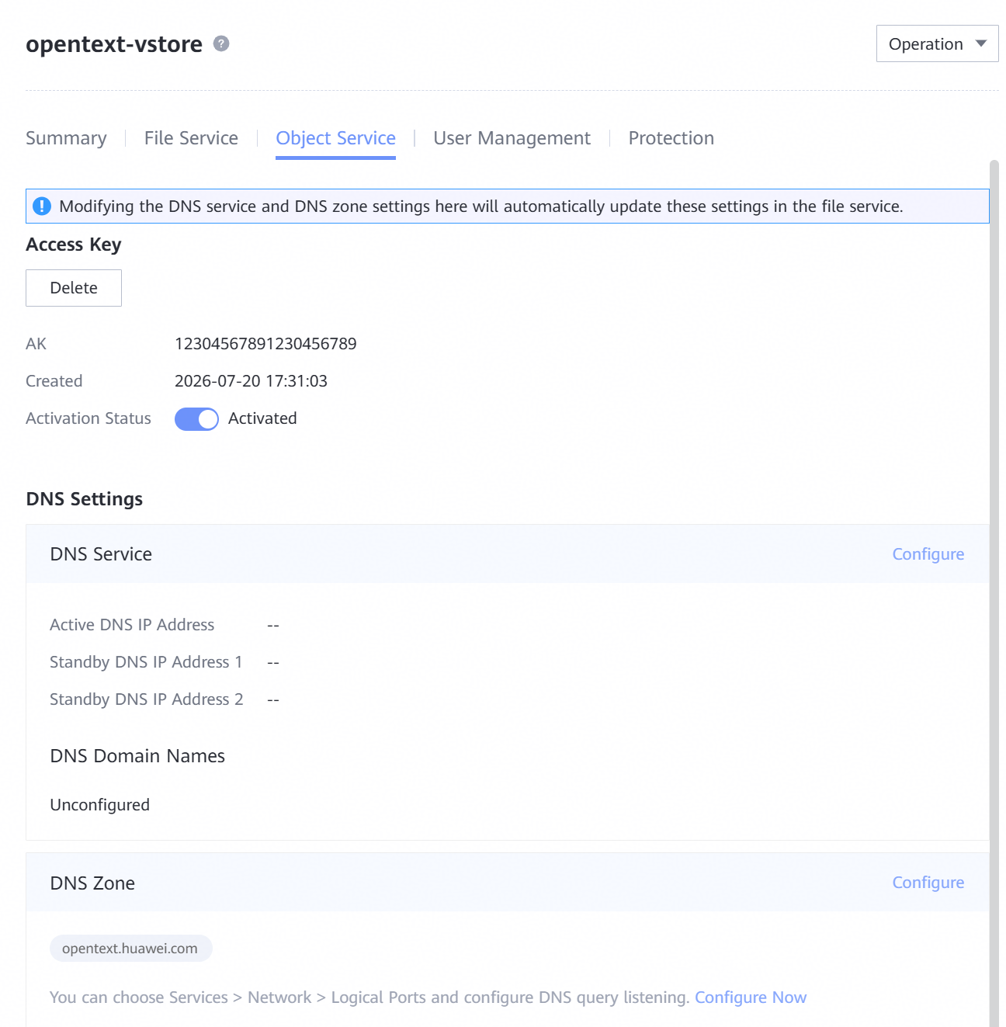Toggle the Activation Status switch
Screen dimensions: 1006x1027
point(196,419)
